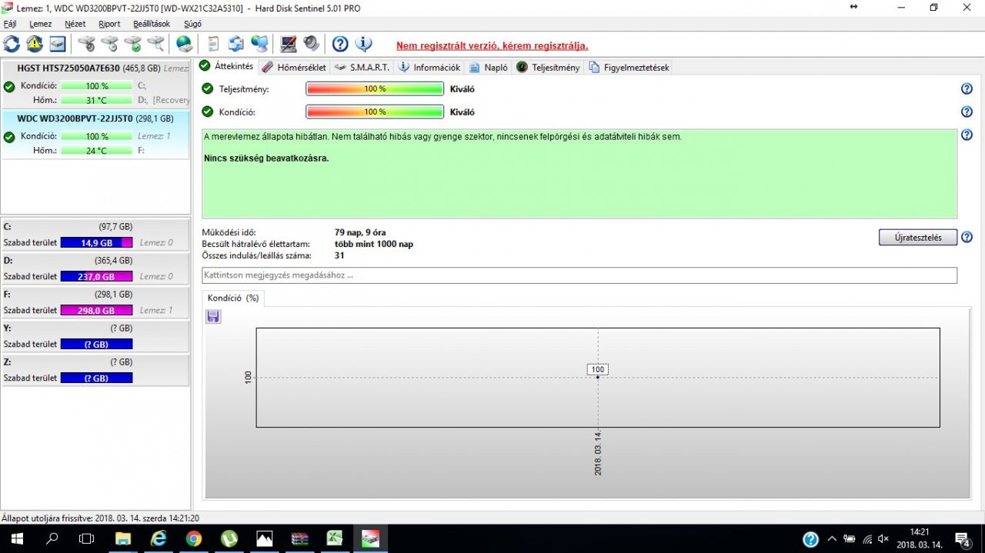Switch to Áttekintés tab
Image resolution: width=985 pixels, height=553 pixels.
pyautogui.click(x=226, y=66)
